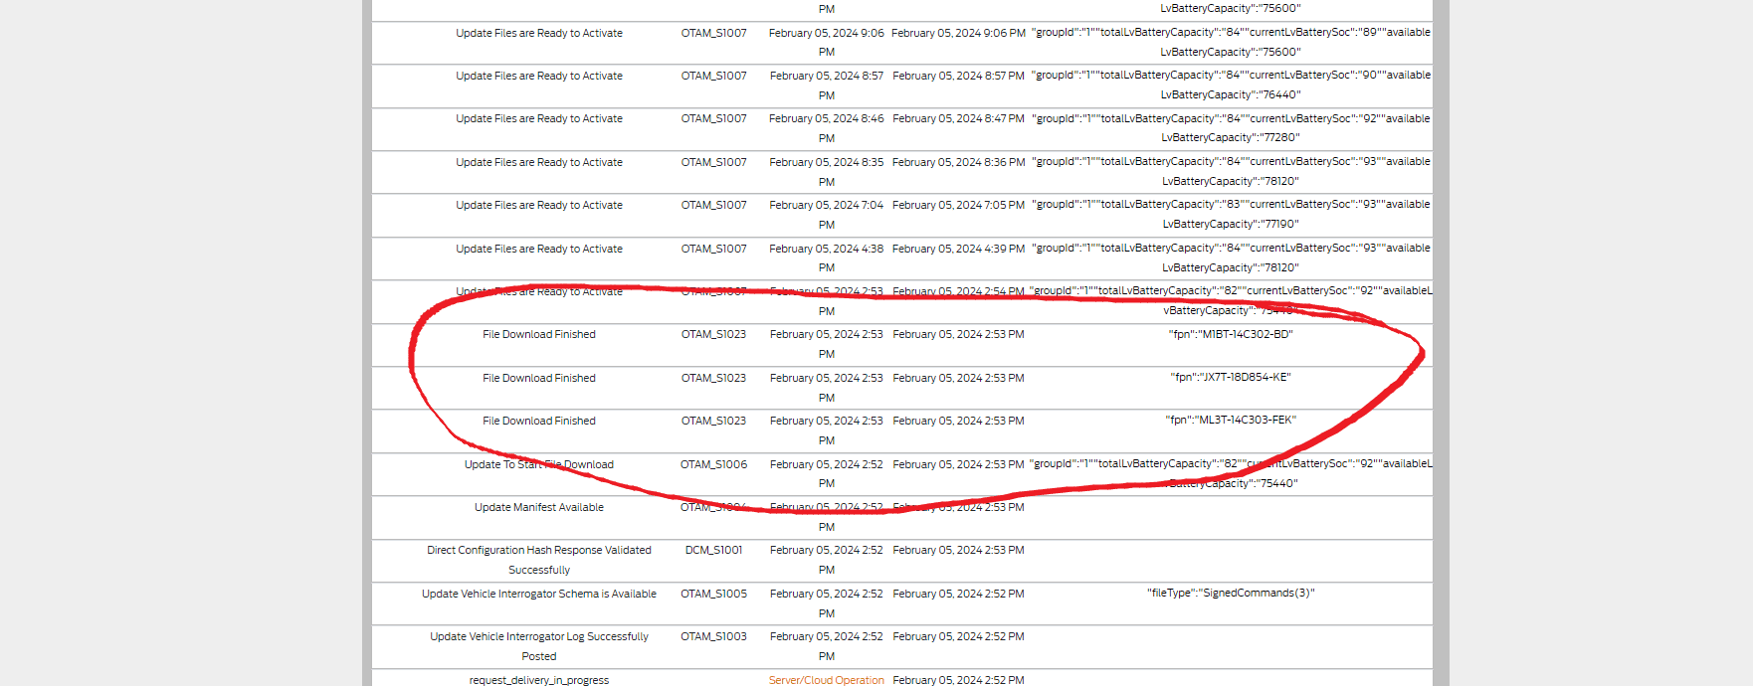
Task: Select the February 05, 2024 9:06 PM timestamp
Action: 958,33
